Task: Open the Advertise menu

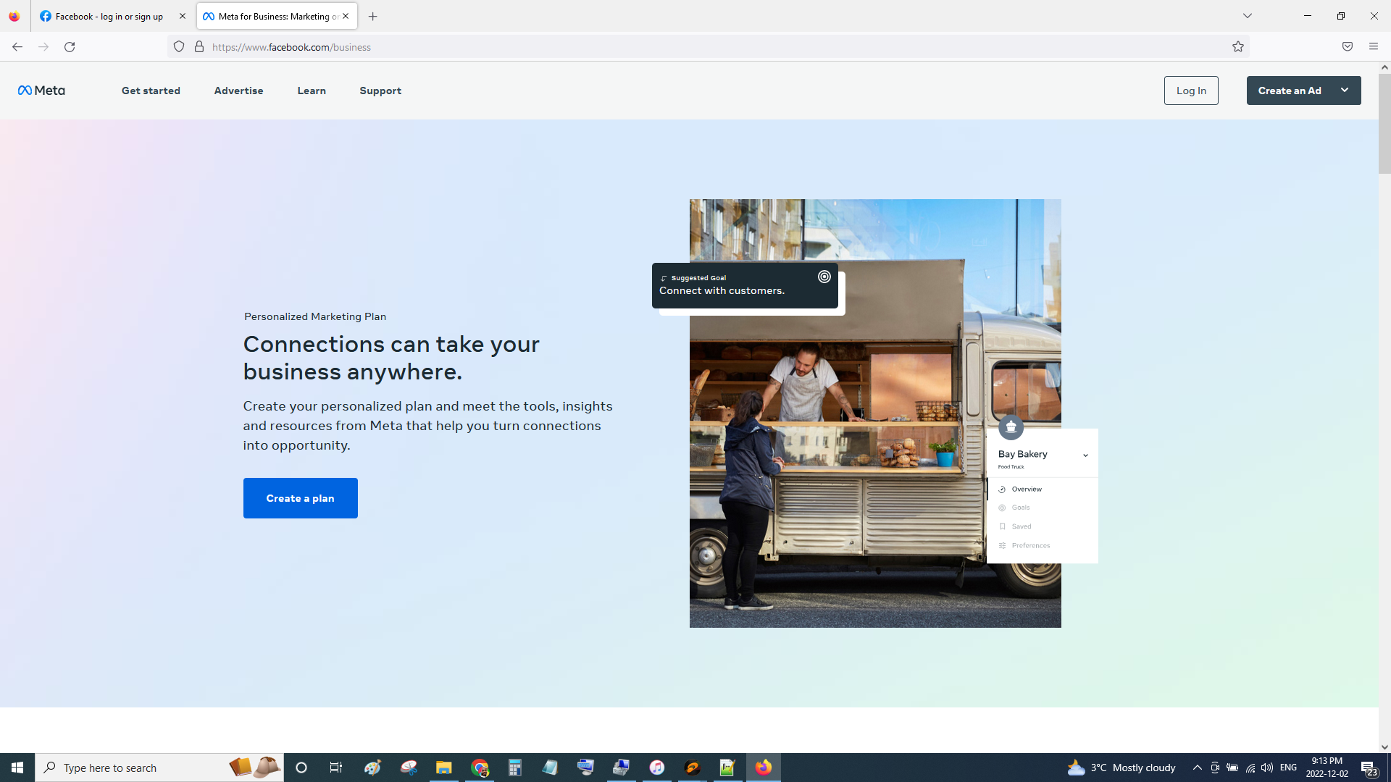Action: point(238,91)
